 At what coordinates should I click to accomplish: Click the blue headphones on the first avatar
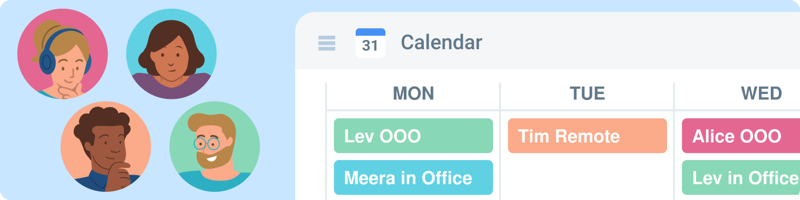pyautogui.click(x=48, y=58)
